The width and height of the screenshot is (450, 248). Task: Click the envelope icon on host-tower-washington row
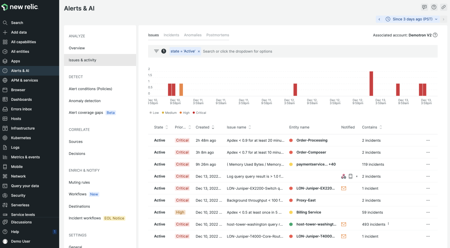[343, 224]
